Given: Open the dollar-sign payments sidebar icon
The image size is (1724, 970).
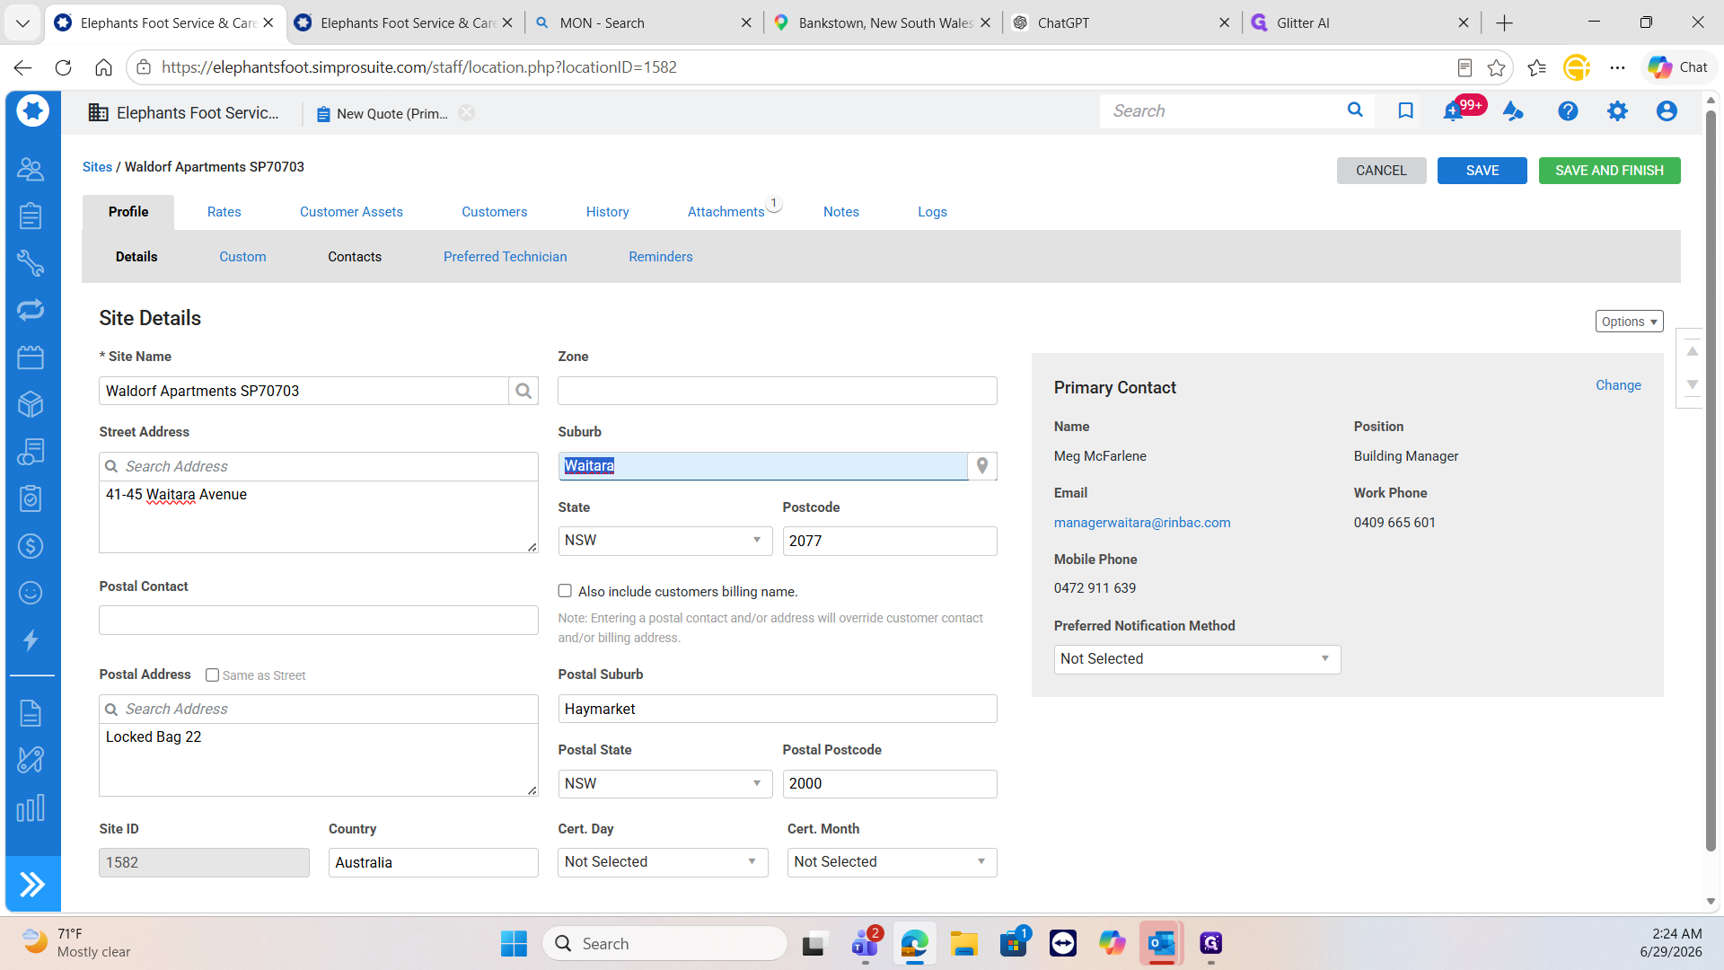Looking at the screenshot, I should (x=31, y=545).
